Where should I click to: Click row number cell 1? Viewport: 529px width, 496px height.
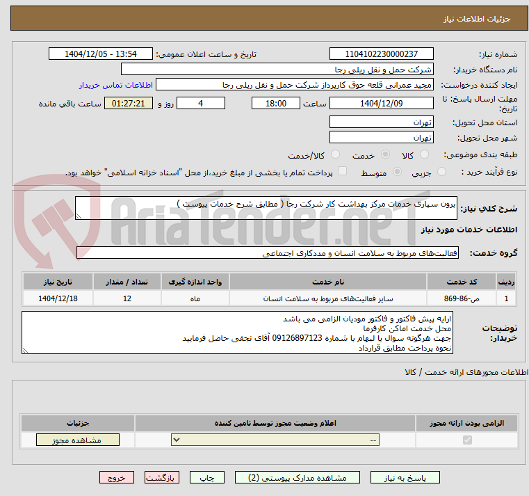coord(506,298)
